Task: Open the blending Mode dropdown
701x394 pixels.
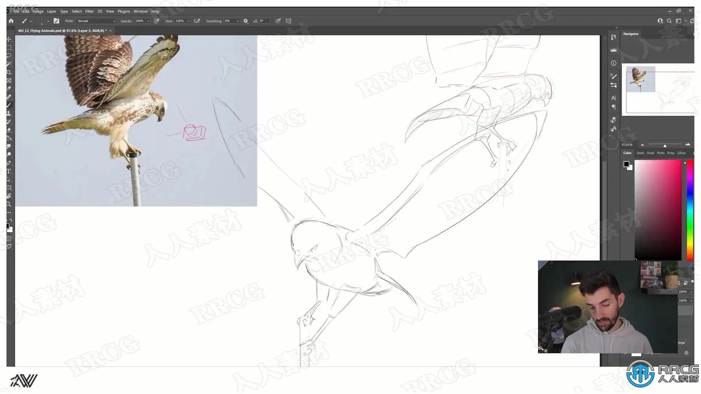Action: pyautogui.click(x=96, y=21)
